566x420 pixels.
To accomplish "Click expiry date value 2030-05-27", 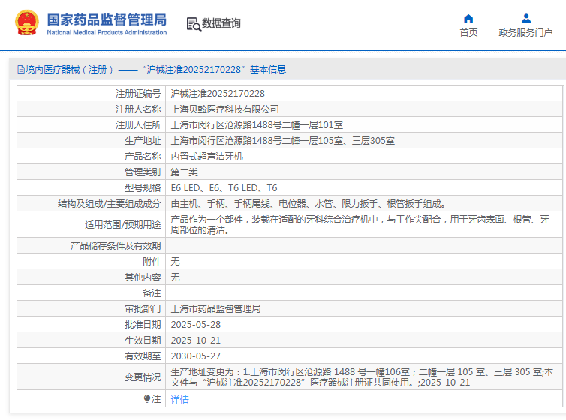I will click(x=195, y=355).
